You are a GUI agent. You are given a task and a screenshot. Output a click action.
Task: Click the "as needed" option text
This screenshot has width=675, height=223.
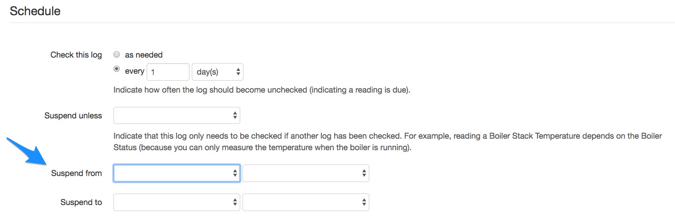pos(143,55)
